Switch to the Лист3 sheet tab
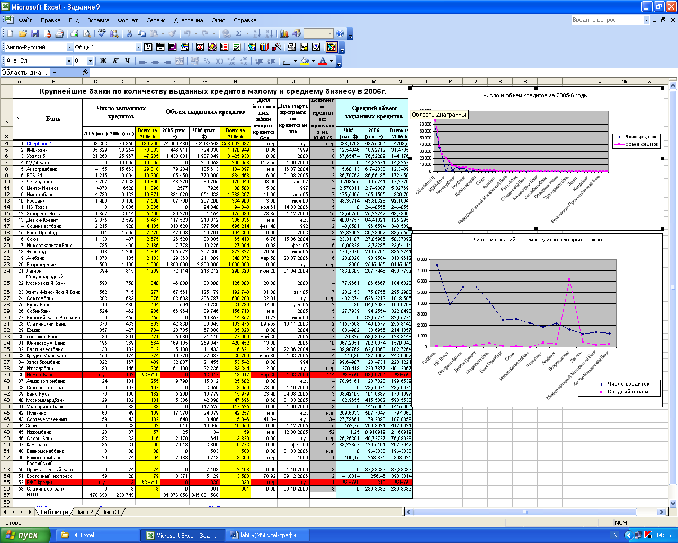Screen dimensions: 678x543 (x=110, y=512)
